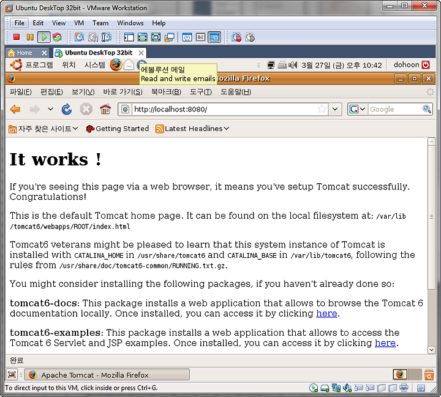Open the Getting Started bookmark
441x397 pixels.
[x=117, y=129]
